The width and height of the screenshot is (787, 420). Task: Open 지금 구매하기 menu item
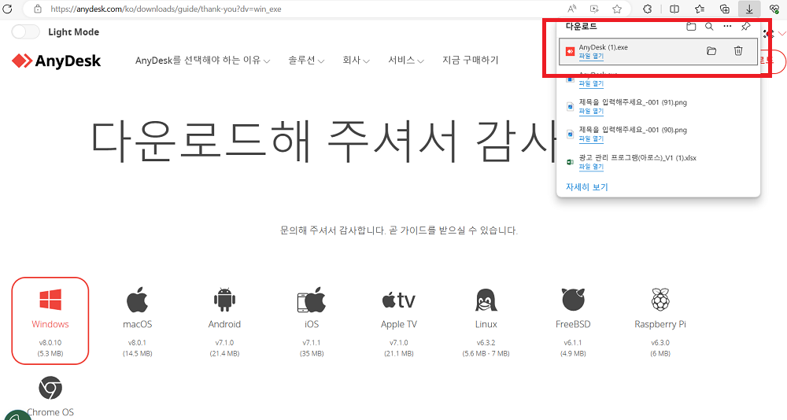pyautogui.click(x=471, y=61)
